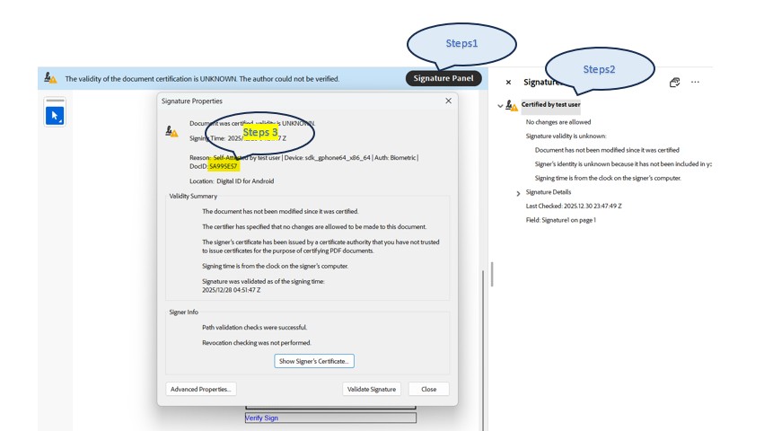Show Signer's Certificate
This screenshot has height=431, width=764.
pyautogui.click(x=314, y=361)
